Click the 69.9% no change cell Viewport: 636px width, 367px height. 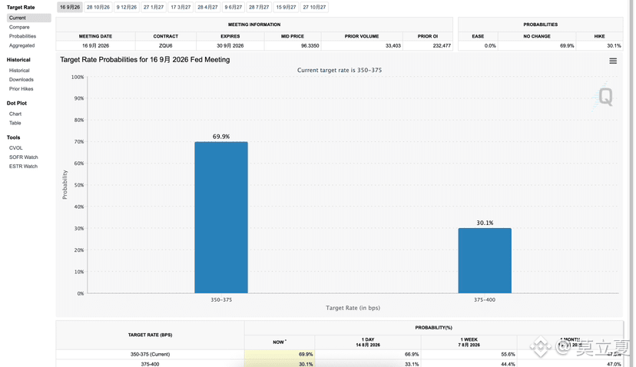[x=537, y=46]
